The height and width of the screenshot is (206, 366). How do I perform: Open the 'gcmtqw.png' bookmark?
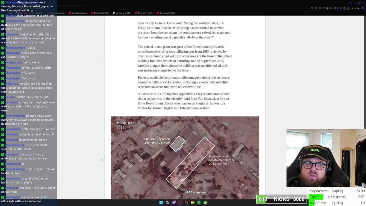(122, 13)
